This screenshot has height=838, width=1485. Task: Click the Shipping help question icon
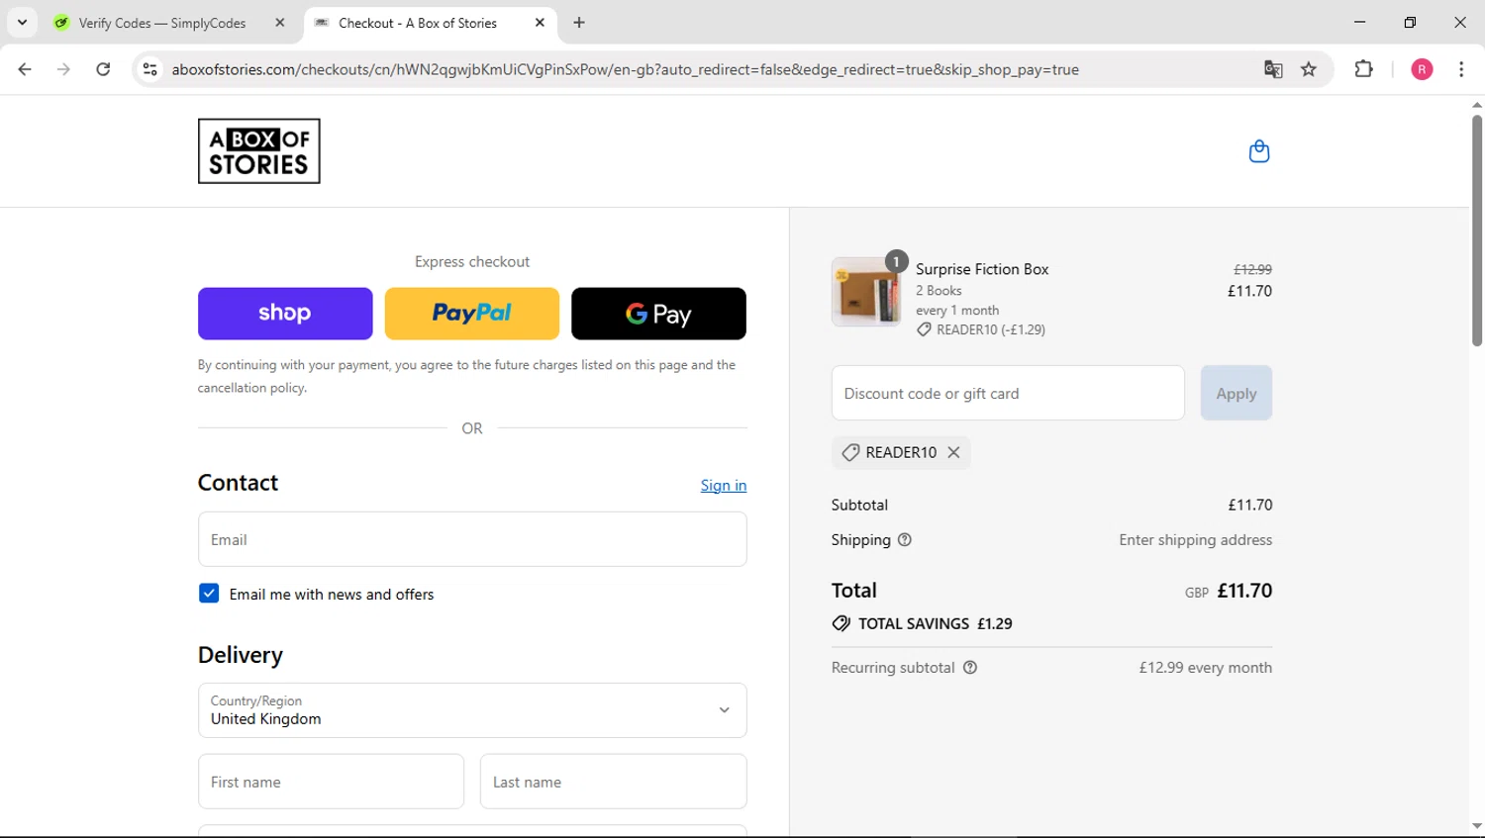click(905, 540)
